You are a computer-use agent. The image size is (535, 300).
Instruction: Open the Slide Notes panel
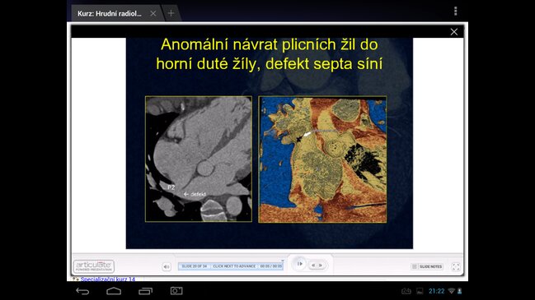427,266
